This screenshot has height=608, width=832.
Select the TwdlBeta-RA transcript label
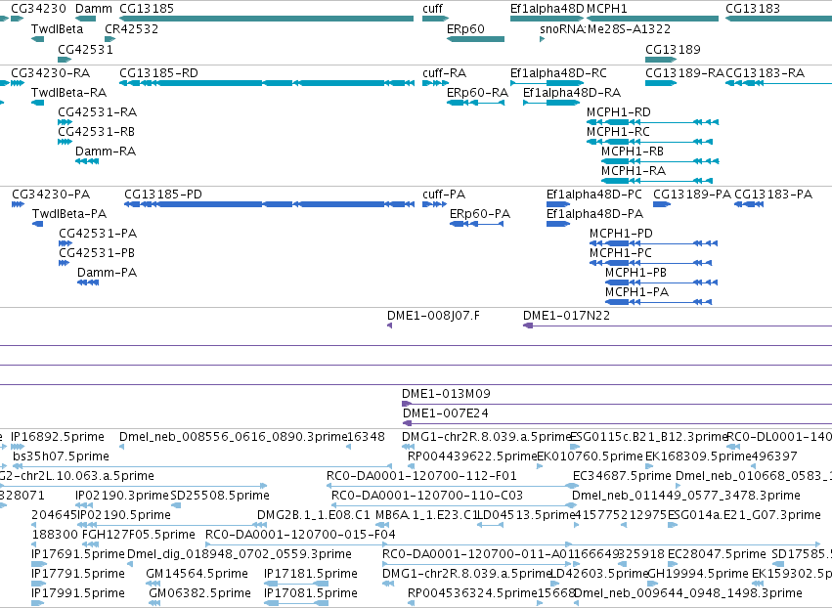(69, 93)
